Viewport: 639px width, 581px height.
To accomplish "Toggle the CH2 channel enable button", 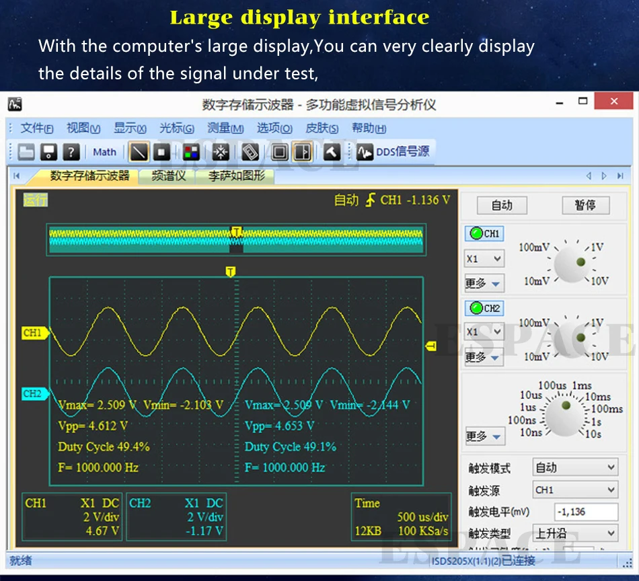I will pos(484,308).
